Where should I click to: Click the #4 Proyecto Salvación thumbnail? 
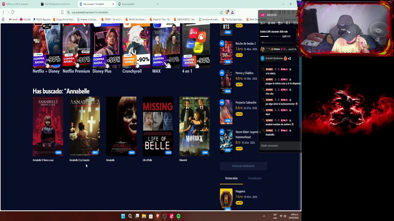click(x=226, y=111)
